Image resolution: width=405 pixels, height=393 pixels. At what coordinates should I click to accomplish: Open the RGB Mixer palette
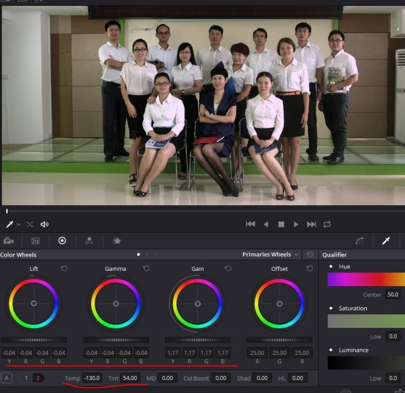(89, 241)
